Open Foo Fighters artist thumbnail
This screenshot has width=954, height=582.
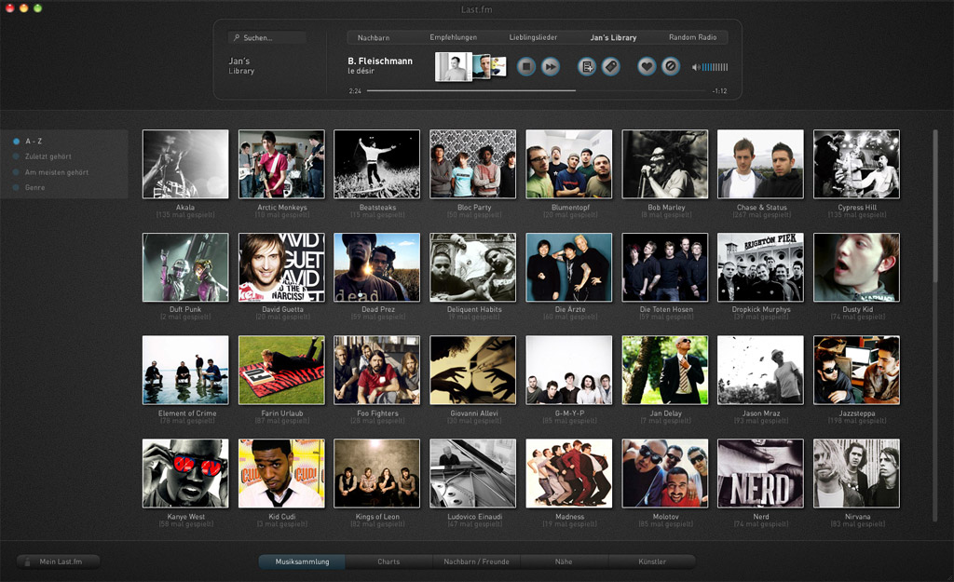pyautogui.click(x=376, y=370)
